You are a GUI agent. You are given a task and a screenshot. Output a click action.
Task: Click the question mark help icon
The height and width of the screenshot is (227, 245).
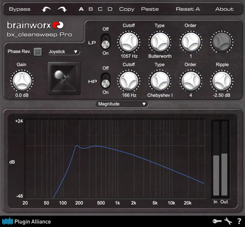[x=239, y=221]
